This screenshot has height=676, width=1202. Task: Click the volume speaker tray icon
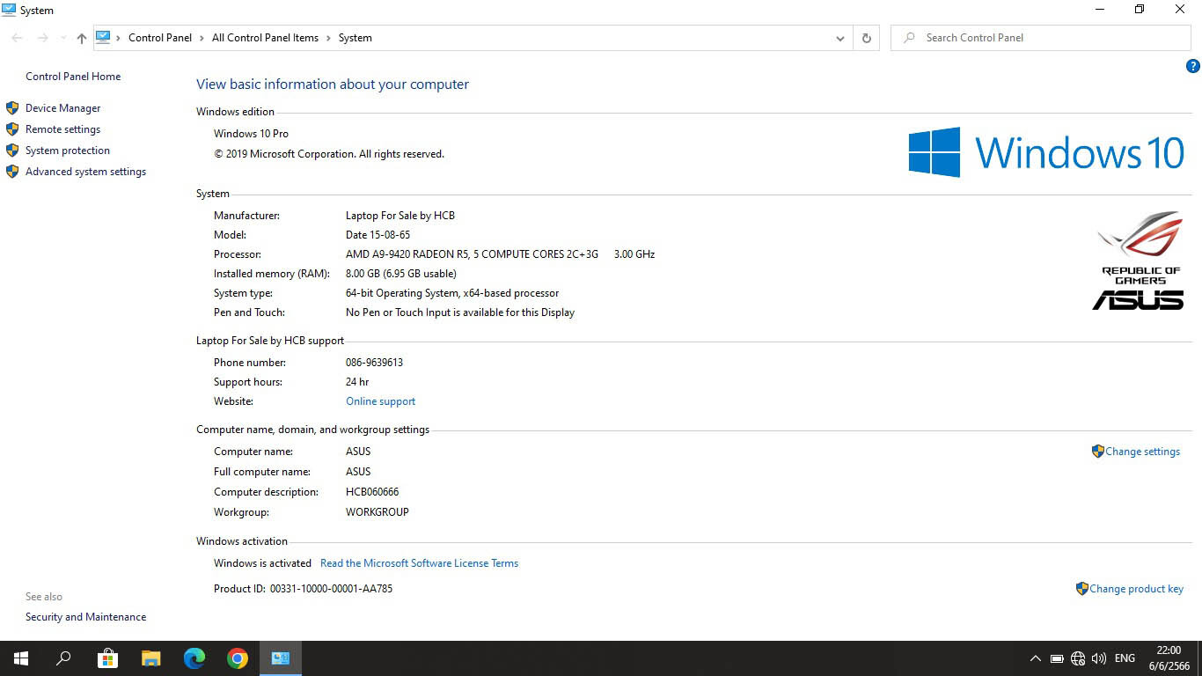point(1099,658)
